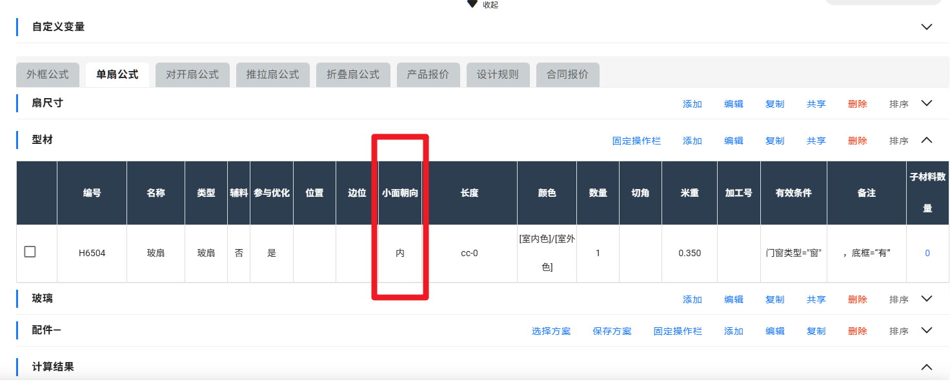Expand the 自定义变量 section chevron
Image resolution: width=950 pixels, height=382 pixels.
927,27
